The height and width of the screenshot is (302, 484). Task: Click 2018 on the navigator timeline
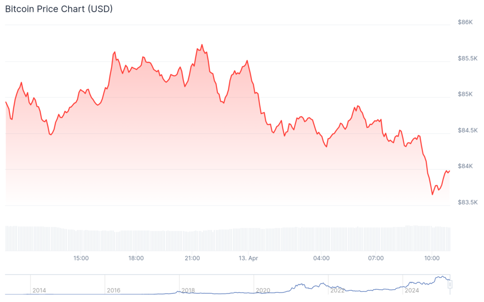point(188,290)
